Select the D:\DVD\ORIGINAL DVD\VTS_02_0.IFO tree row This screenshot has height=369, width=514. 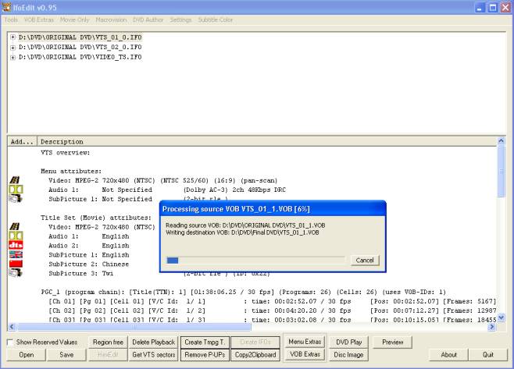tap(80, 47)
